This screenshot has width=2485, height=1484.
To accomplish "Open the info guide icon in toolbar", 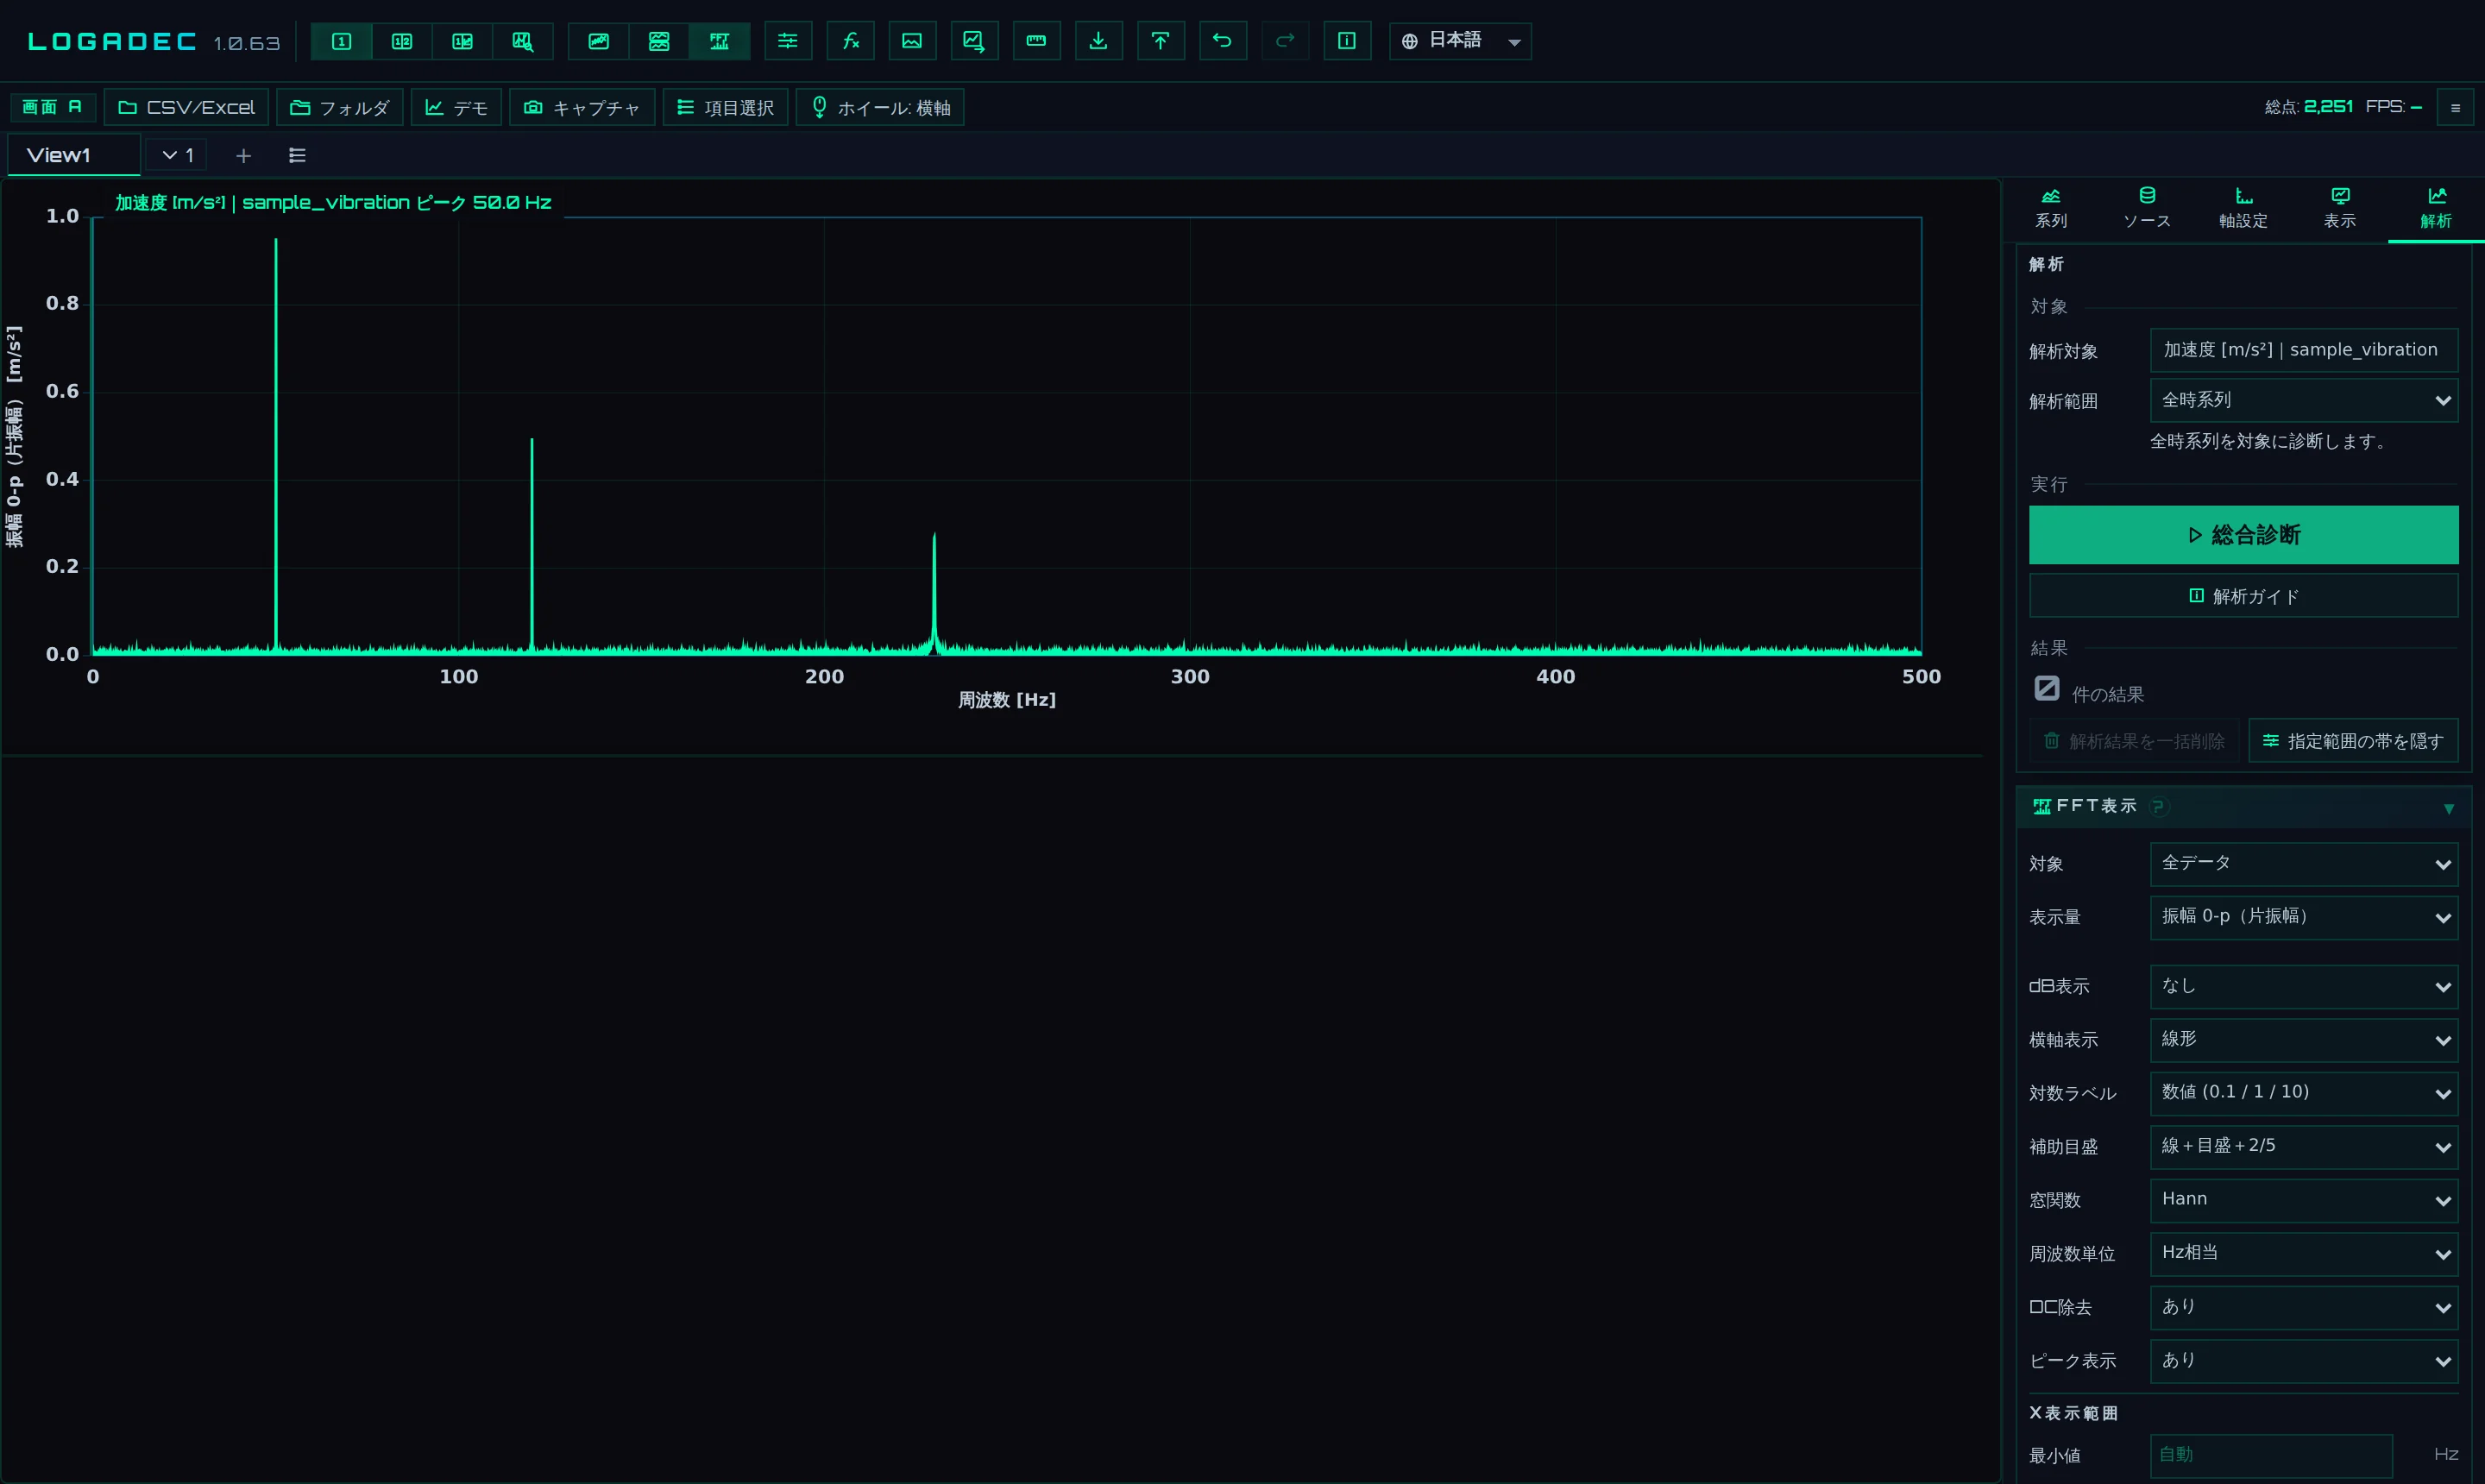I will coord(1347,41).
